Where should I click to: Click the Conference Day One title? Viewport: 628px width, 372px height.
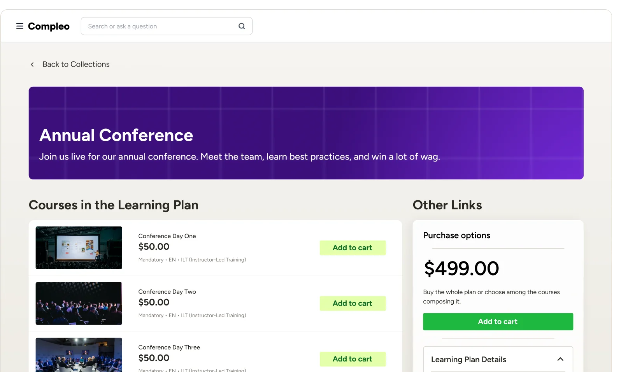[167, 236]
